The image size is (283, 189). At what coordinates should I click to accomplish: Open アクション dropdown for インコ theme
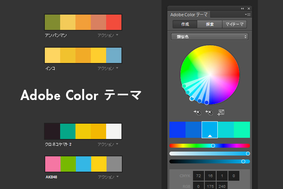[108, 69]
